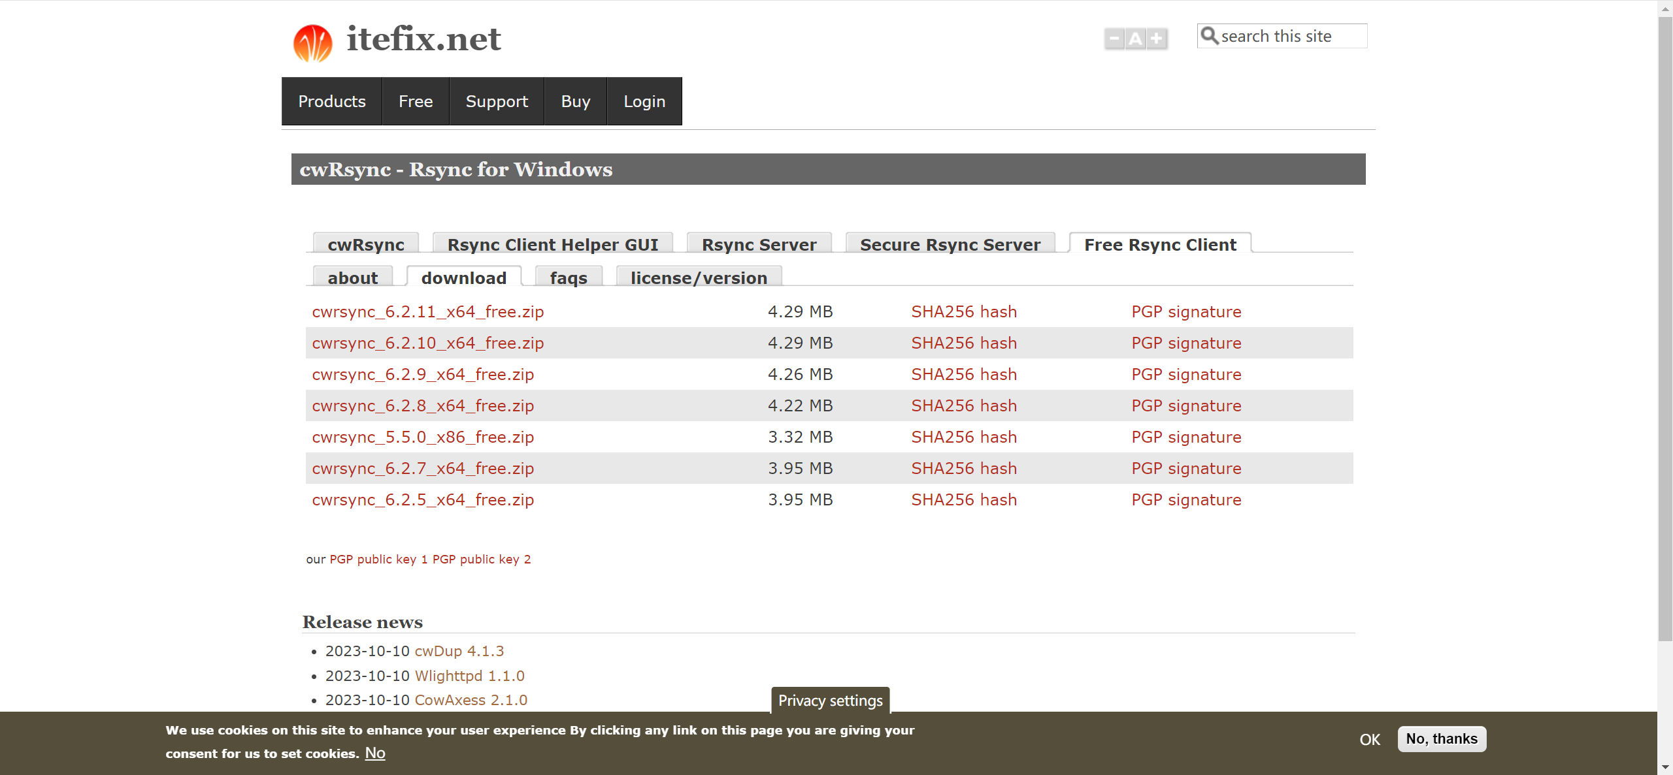Switch to the Rsync Server tab

tap(759, 244)
